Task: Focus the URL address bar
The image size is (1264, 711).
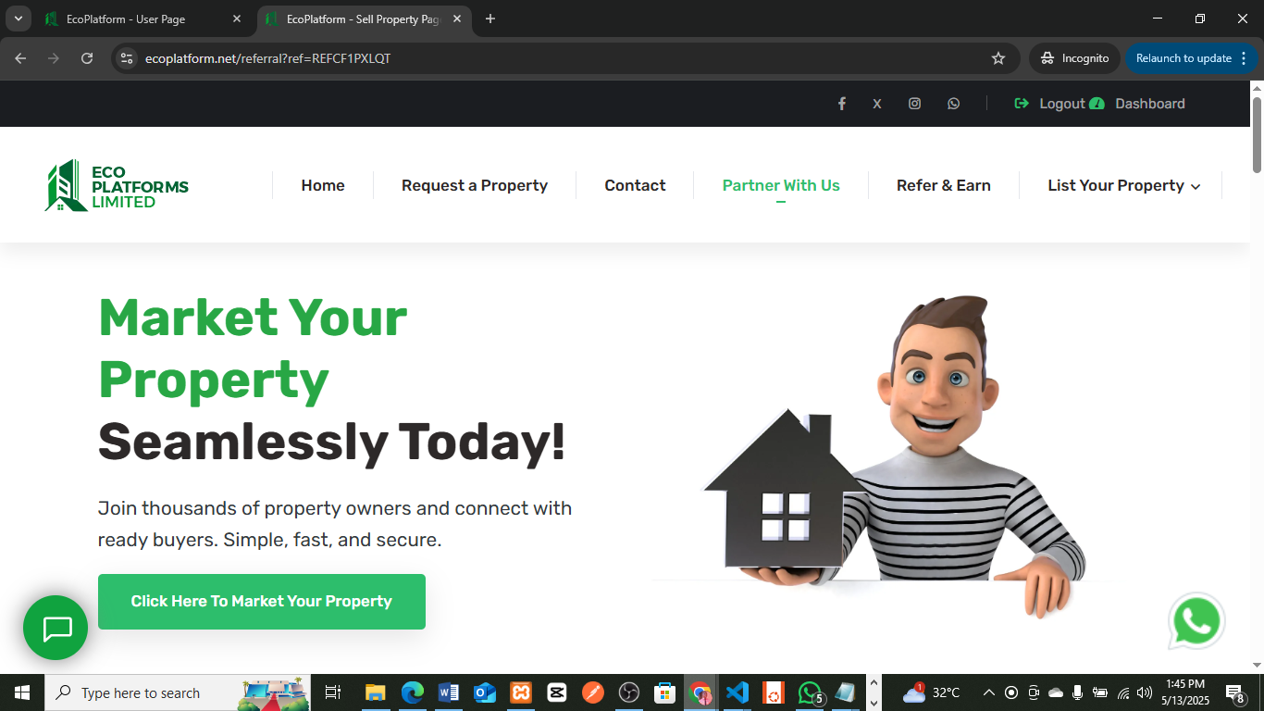Action: pyautogui.click(x=555, y=58)
